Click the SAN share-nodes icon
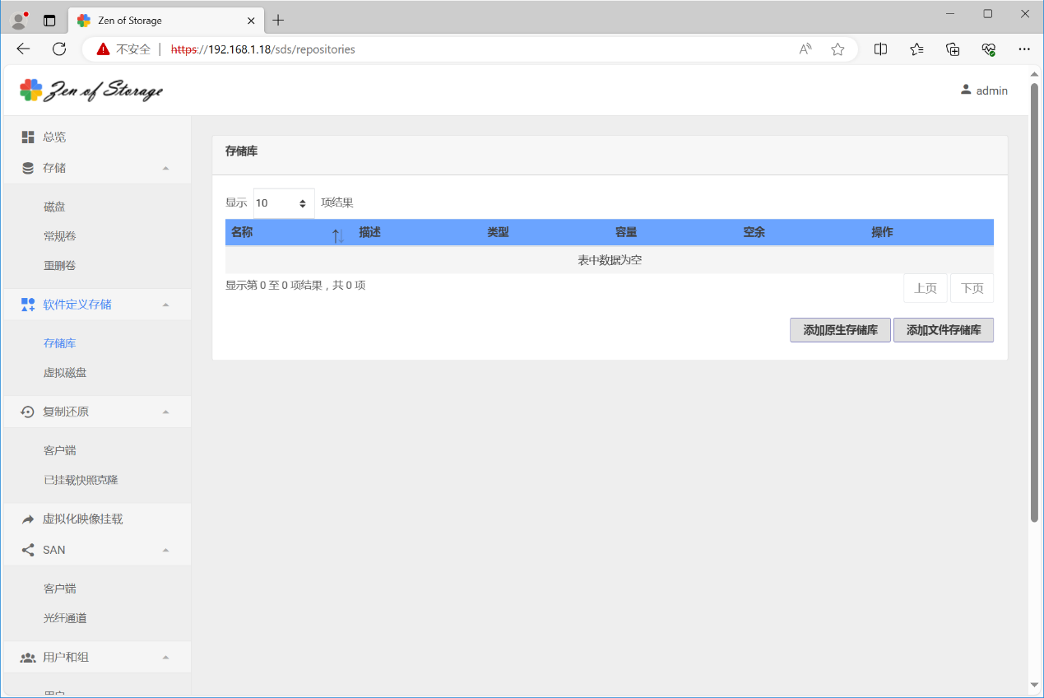 (x=28, y=550)
